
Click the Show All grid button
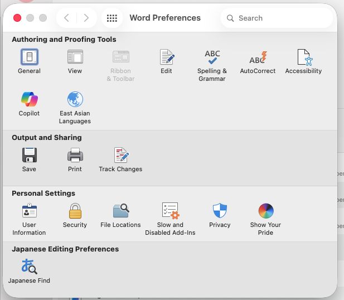tap(112, 18)
